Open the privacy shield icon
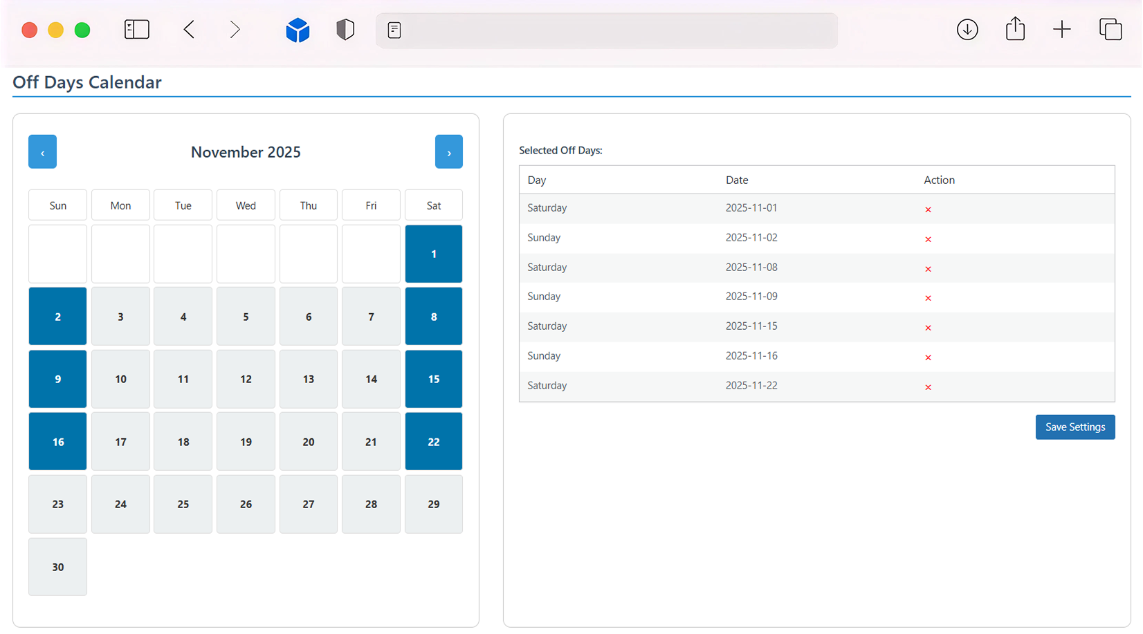The height and width of the screenshot is (634, 1143). (345, 30)
